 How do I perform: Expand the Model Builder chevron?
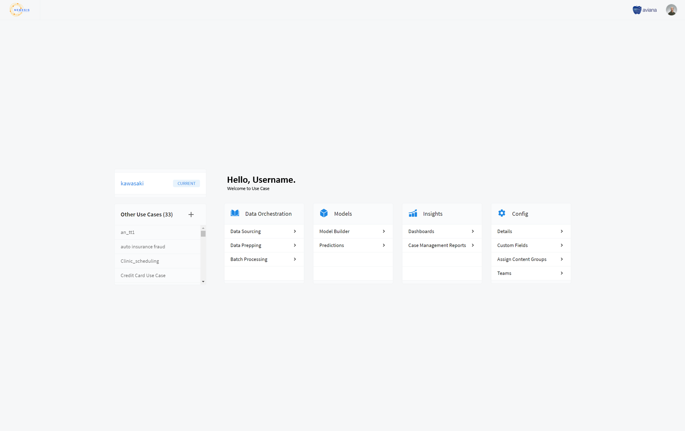pos(383,231)
